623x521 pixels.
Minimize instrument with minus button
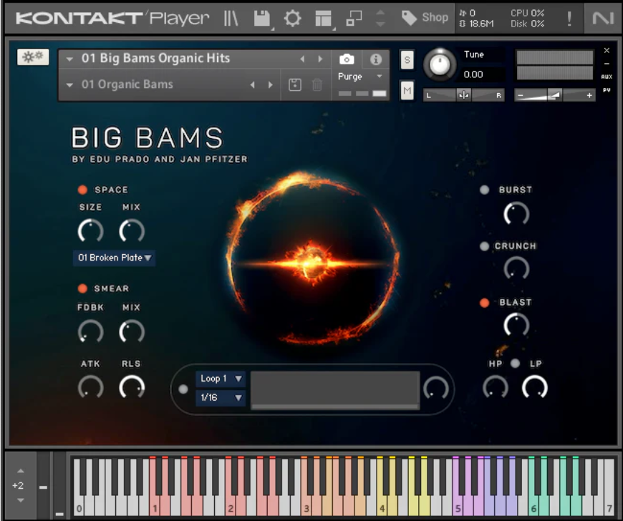[x=607, y=64]
